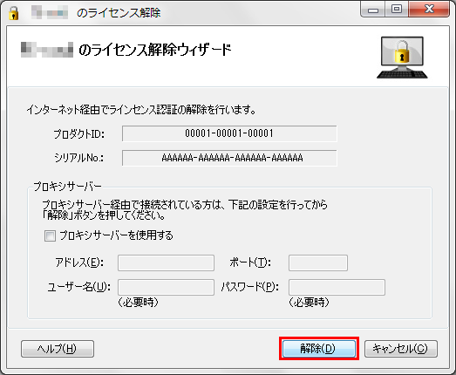
Task: Click the ライセンス解除ウィザード heading text
Action: coord(154,50)
